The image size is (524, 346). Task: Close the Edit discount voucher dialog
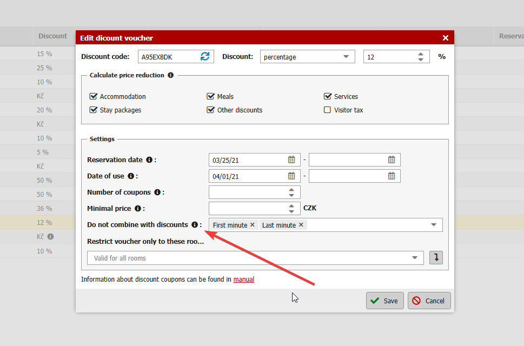coord(446,38)
